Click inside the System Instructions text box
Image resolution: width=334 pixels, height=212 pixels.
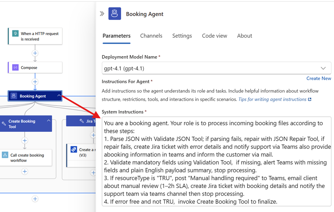[x=216, y=162]
